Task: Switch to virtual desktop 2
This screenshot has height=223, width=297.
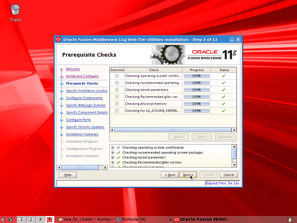Action: pyautogui.click(x=31, y=219)
